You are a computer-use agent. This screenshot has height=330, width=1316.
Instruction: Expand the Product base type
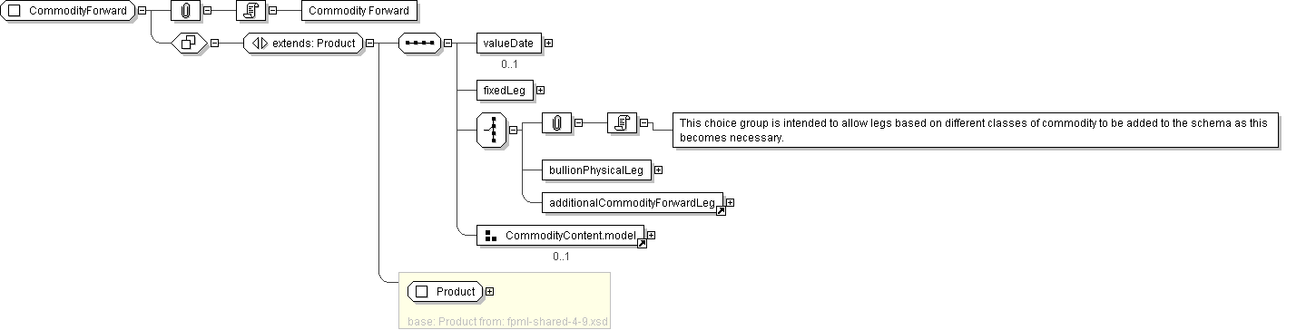tap(490, 291)
